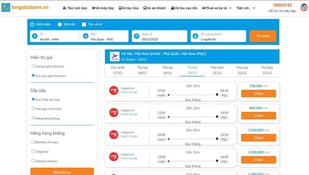Click passenger icon in Số lượng khách
The height and width of the screenshot is (175, 309).
point(195,36)
